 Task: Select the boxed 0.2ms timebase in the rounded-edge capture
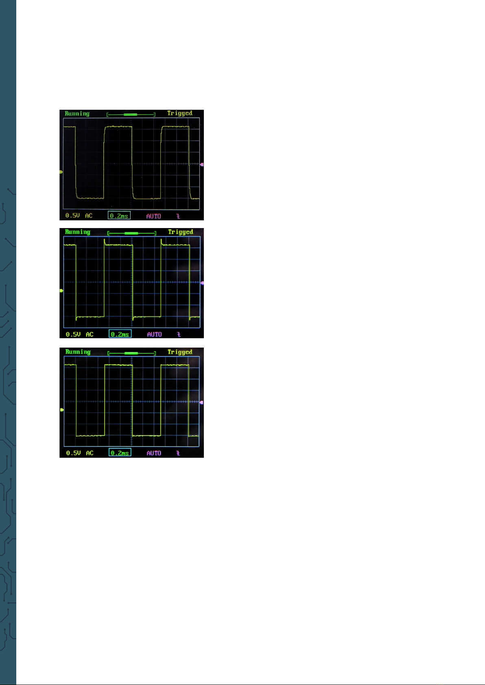click(119, 215)
